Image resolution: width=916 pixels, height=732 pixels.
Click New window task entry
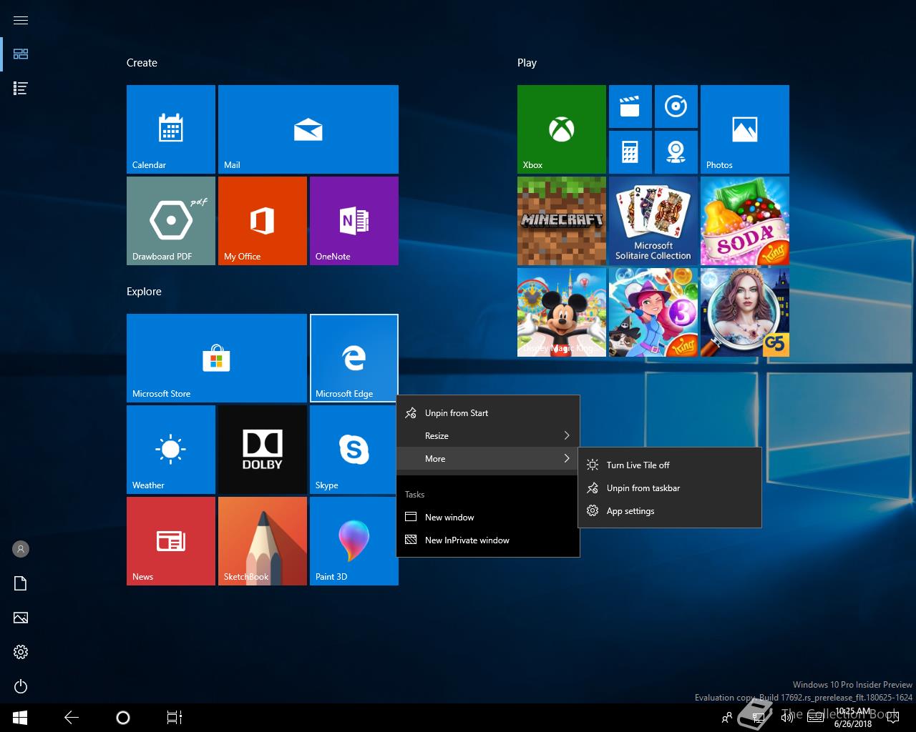(449, 518)
